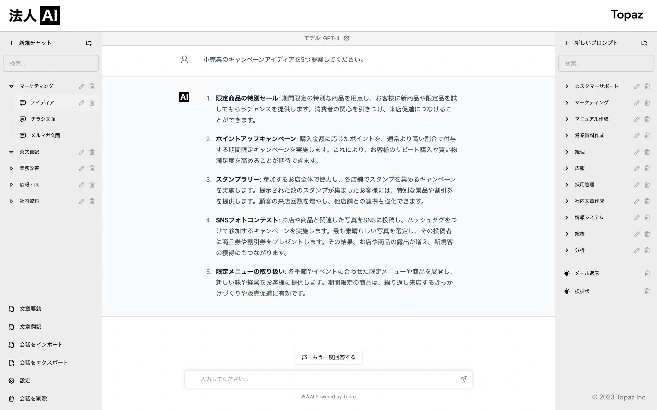Collapse the マーケティング chat folder
The width and height of the screenshot is (657, 410).
point(11,86)
